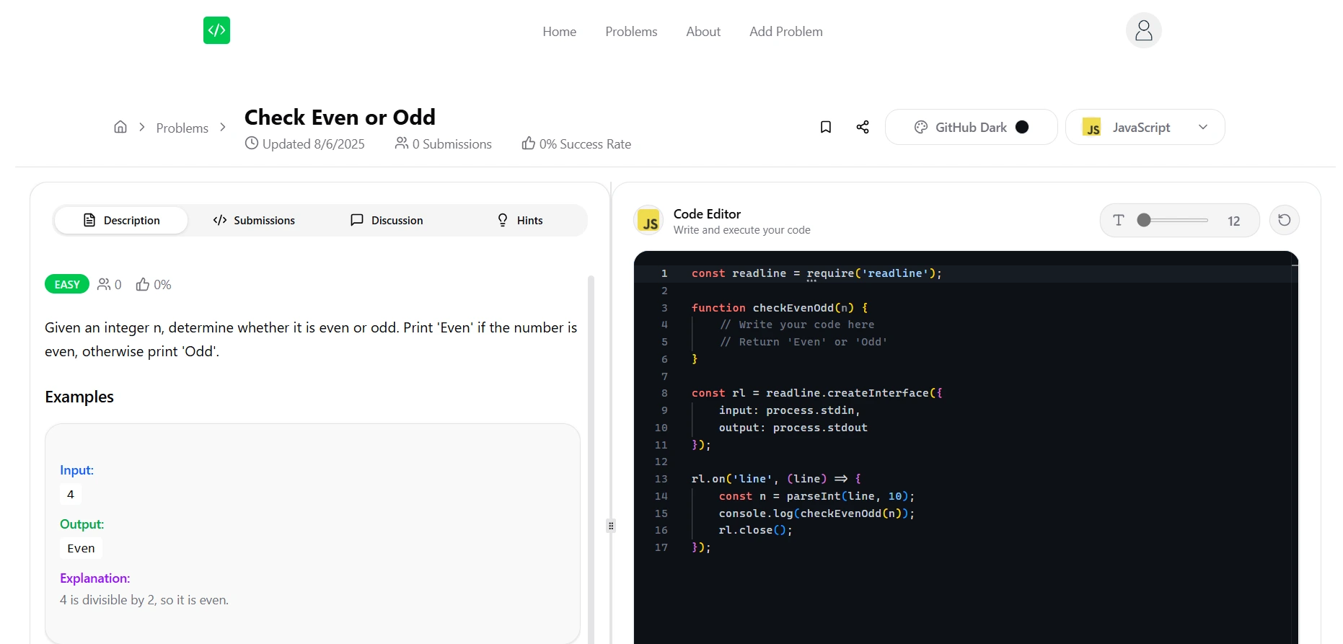Screen dimensions: 1343x644
Task: Switch to the Submissions tab
Action: tap(254, 220)
